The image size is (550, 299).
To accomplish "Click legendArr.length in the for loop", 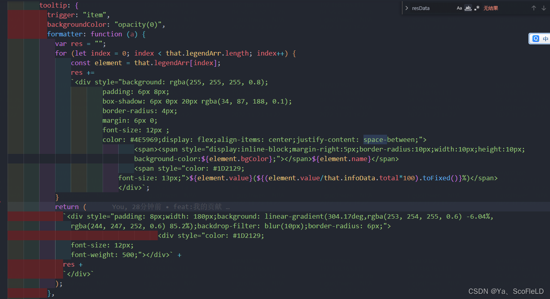I will [x=217, y=53].
